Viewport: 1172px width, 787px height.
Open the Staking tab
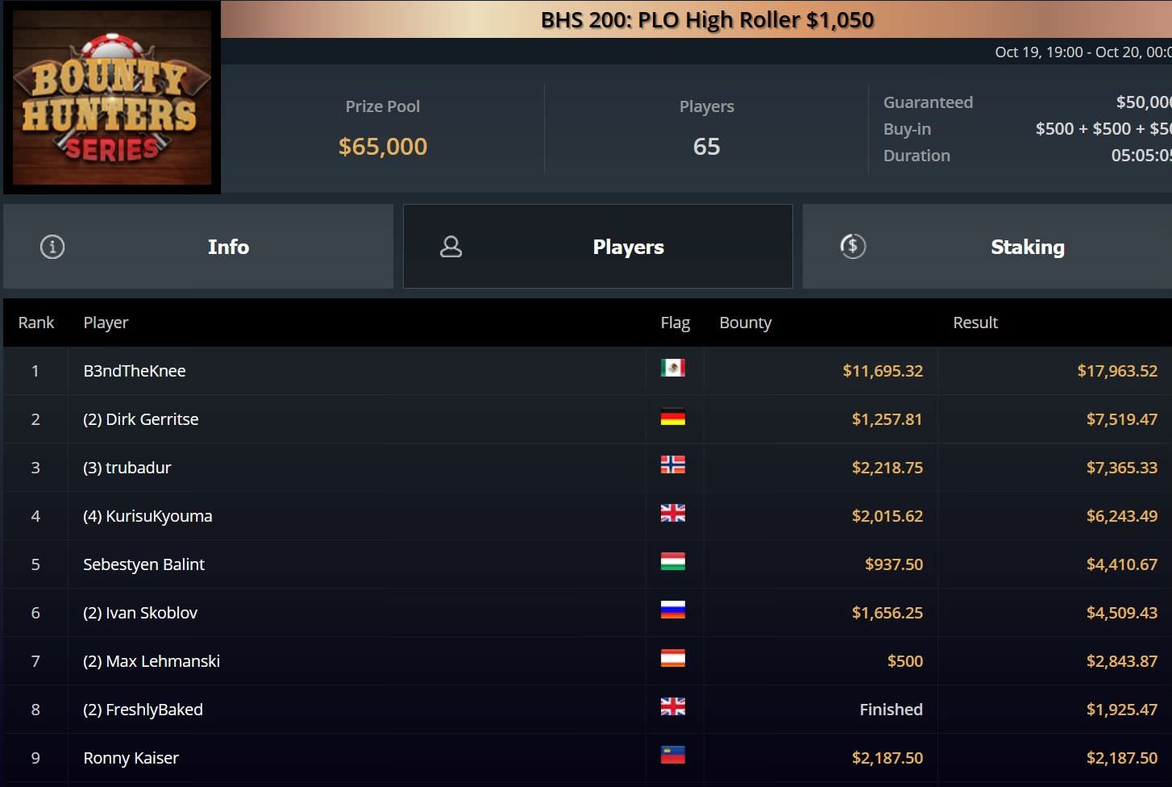(x=987, y=247)
